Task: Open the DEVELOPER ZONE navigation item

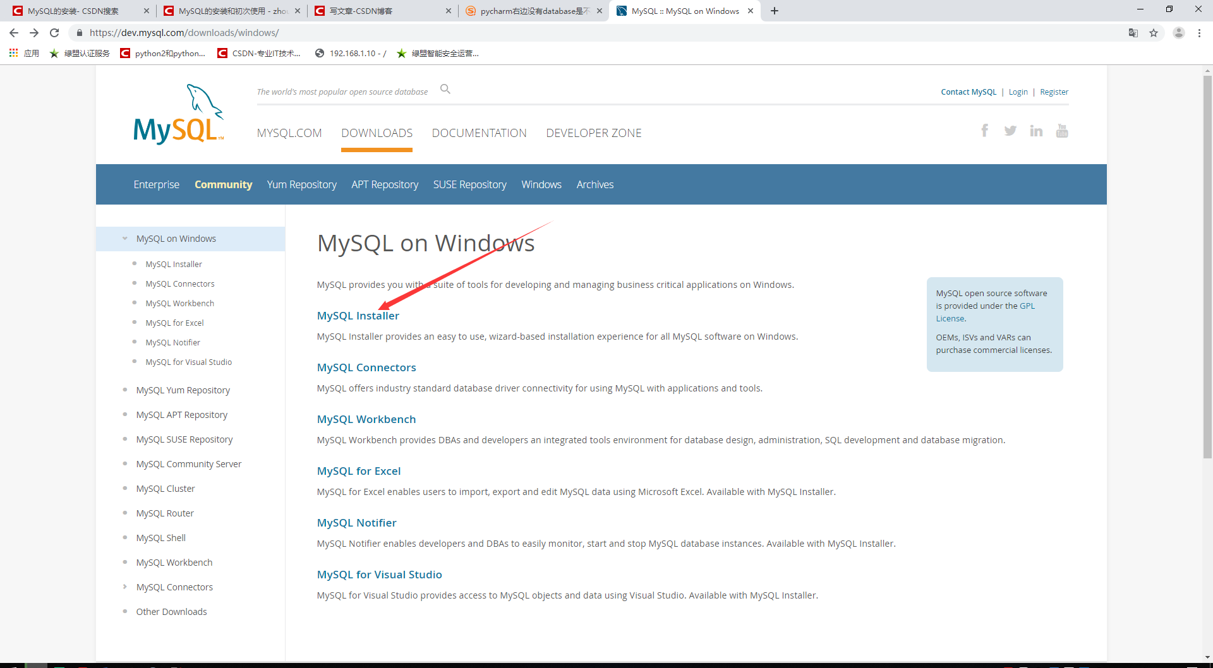Action: pos(594,133)
